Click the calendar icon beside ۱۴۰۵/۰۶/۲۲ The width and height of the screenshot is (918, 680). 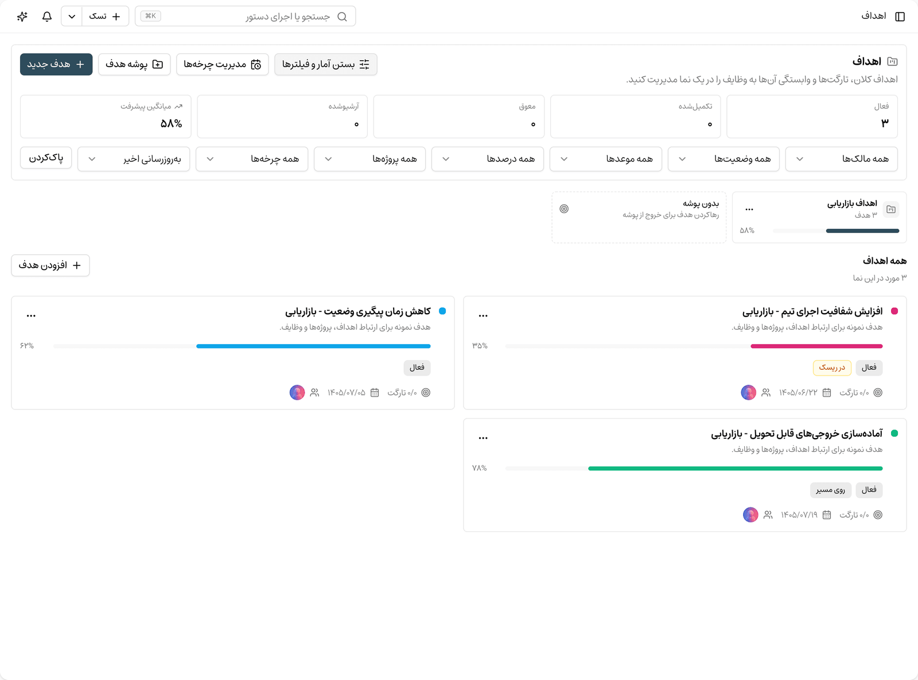(x=827, y=393)
